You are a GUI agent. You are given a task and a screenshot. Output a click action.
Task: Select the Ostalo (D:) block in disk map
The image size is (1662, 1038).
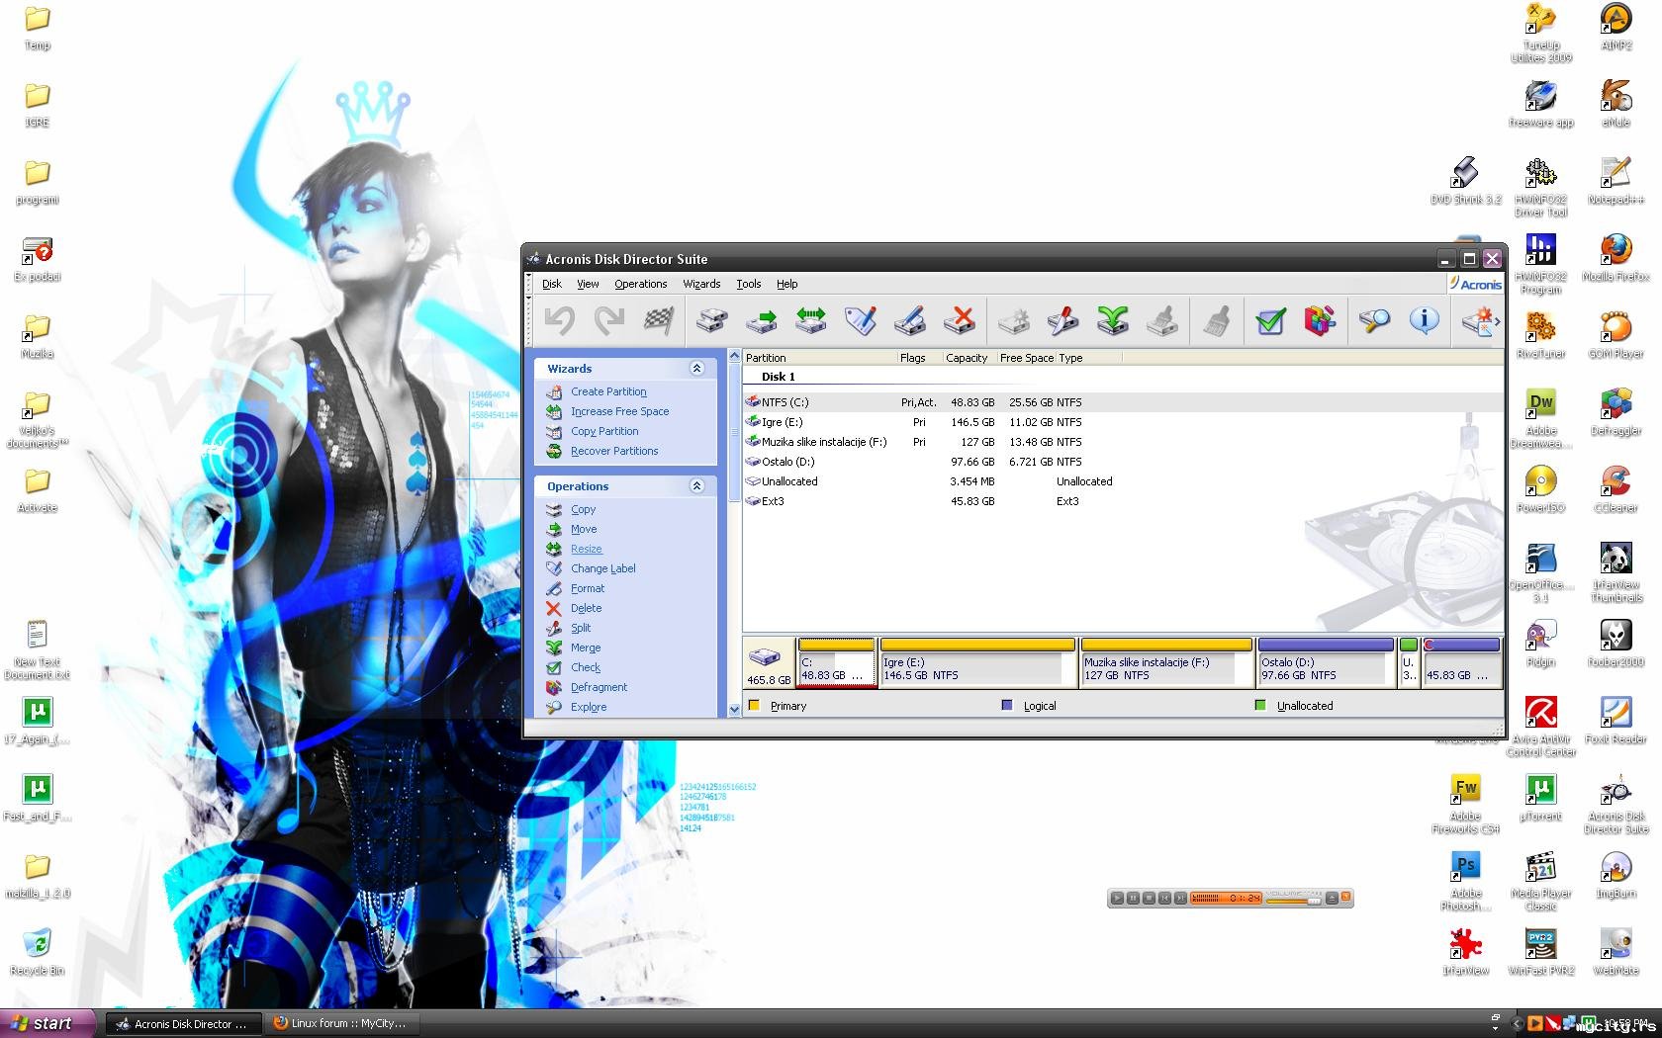1326,661
